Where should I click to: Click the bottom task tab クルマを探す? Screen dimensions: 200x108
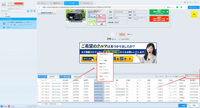[49, 104]
